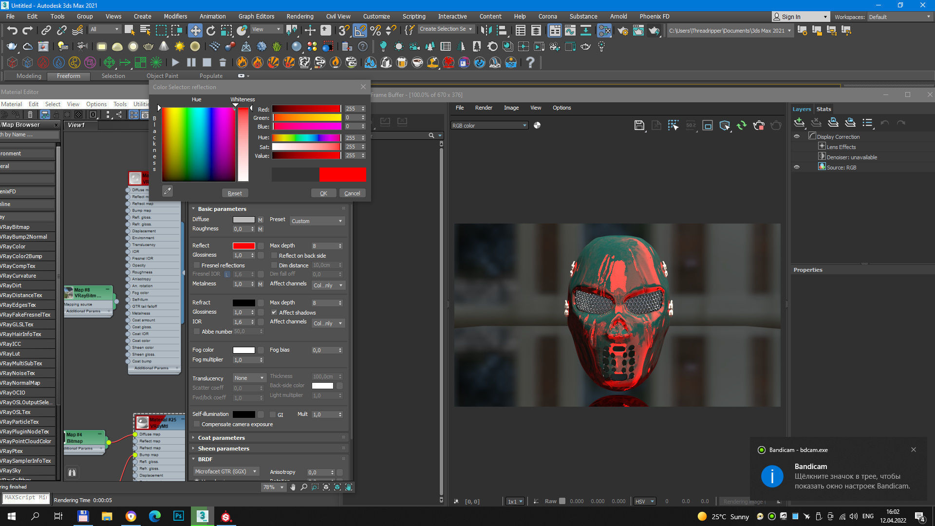Switch to the Freeform ribbon tab
Image resolution: width=935 pixels, height=526 pixels.
pos(68,76)
